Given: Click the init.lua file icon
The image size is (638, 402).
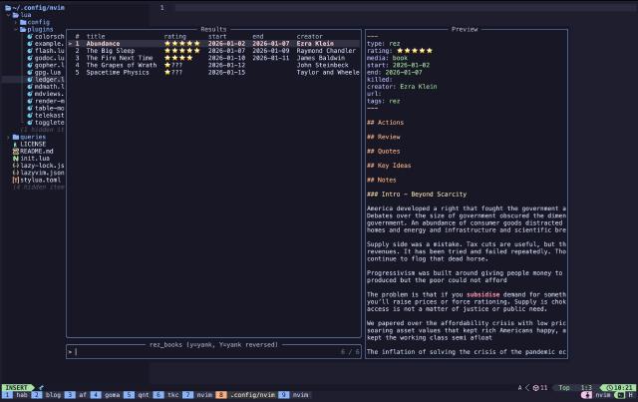Looking at the screenshot, I should click(x=15, y=158).
